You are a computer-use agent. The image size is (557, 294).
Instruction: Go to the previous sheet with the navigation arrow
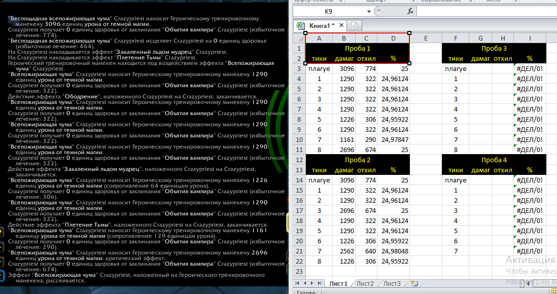pos(305,283)
